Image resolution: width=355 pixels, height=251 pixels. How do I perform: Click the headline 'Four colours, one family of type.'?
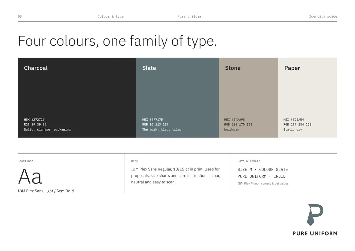click(118, 41)
